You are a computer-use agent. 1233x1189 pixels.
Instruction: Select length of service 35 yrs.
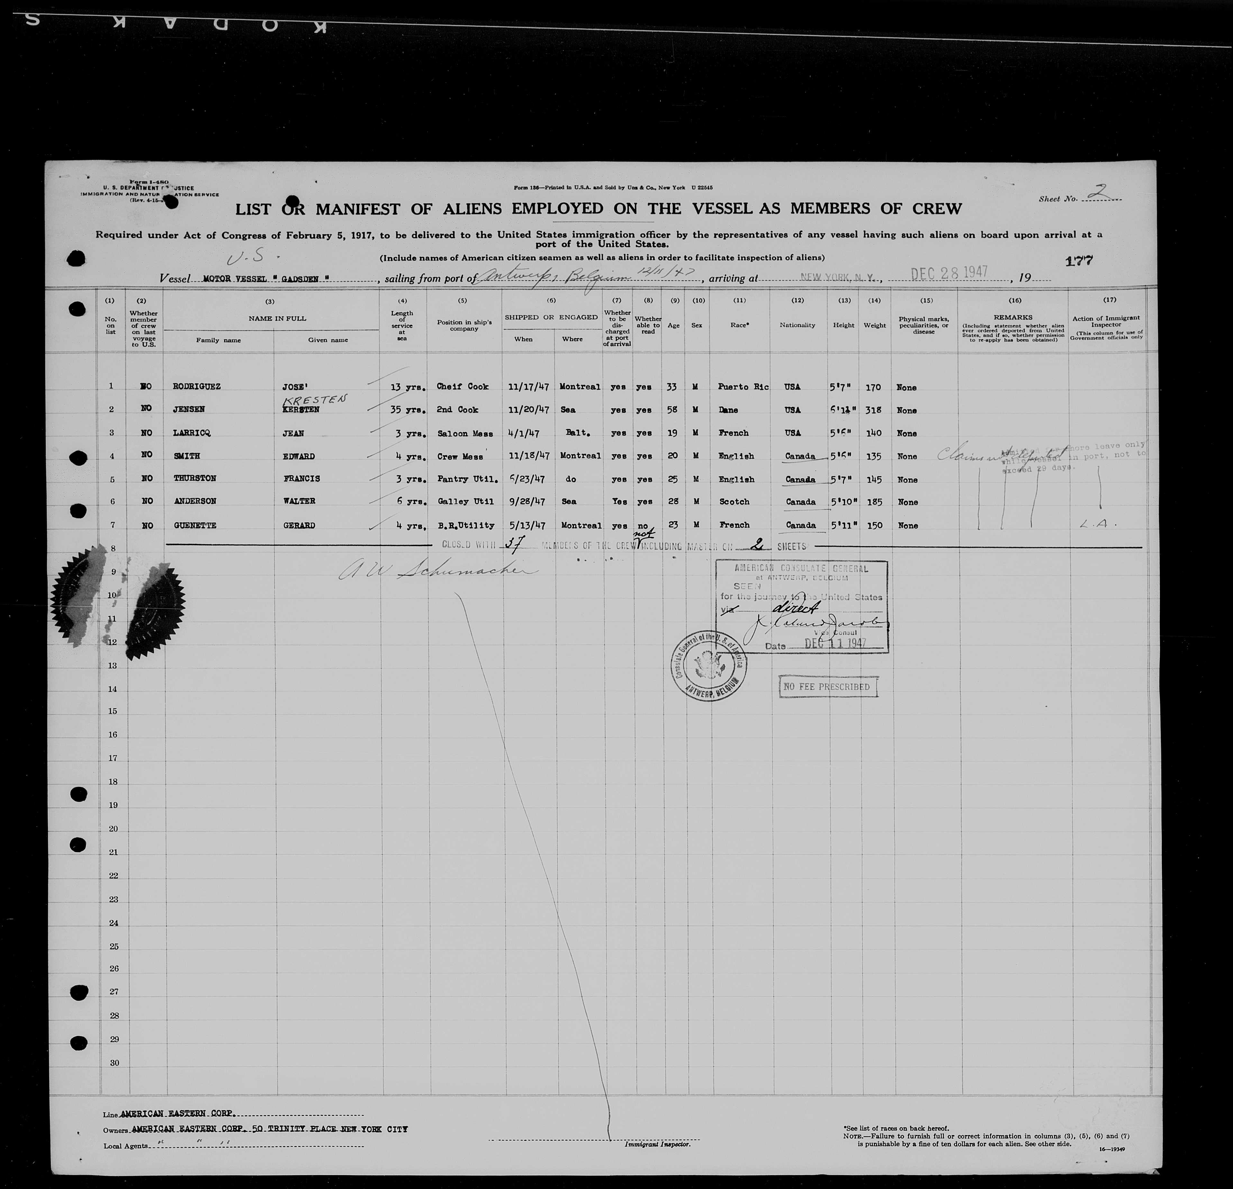click(408, 410)
